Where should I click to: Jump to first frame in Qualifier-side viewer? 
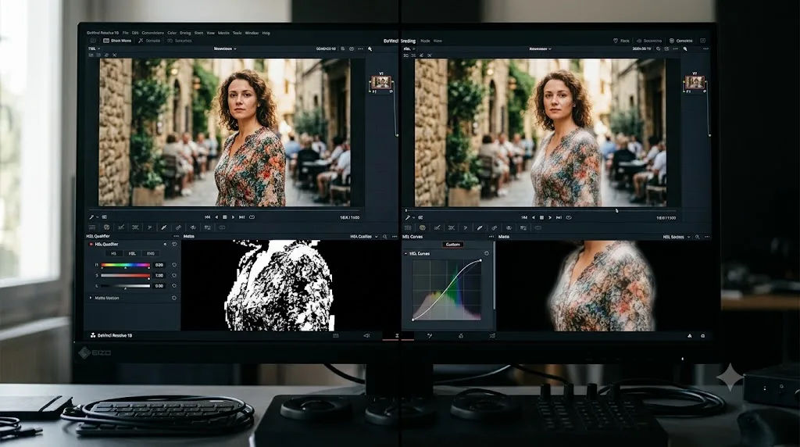[207, 217]
